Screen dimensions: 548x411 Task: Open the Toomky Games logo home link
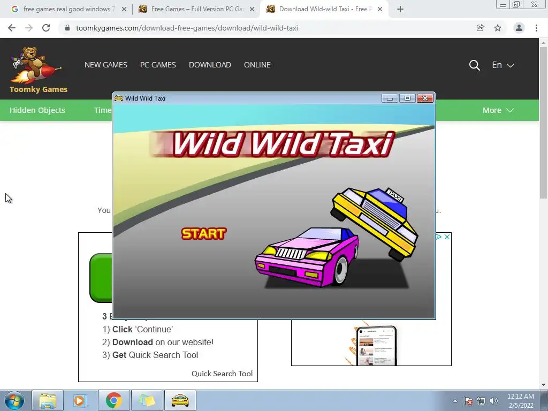click(x=38, y=70)
